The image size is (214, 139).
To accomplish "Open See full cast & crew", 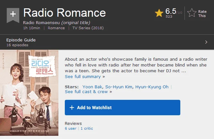I will [x=86, y=91].
